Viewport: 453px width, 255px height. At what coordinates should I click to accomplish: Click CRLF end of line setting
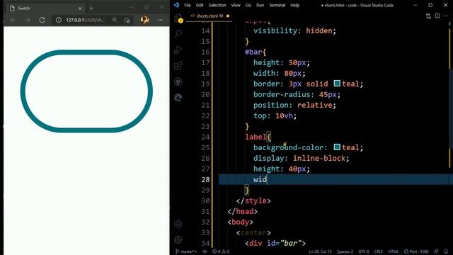click(379, 251)
